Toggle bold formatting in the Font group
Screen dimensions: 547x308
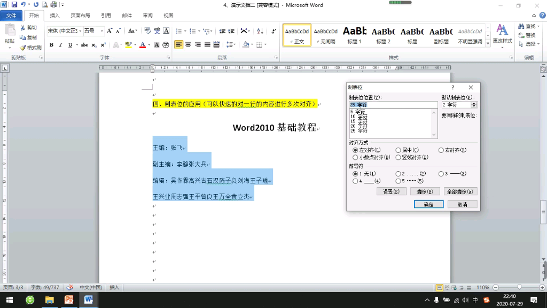(x=51, y=44)
